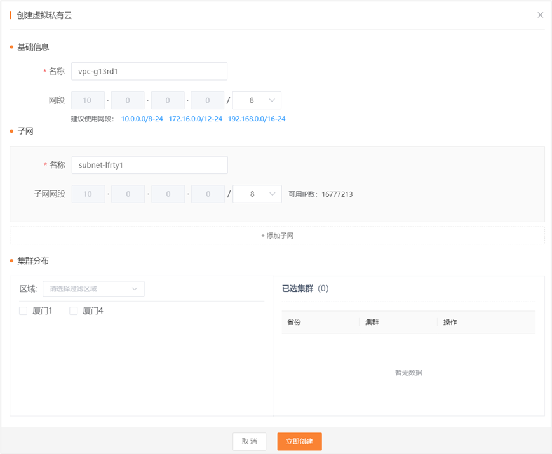Click the 操作 column header
552x454 pixels.
tap(450, 322)
